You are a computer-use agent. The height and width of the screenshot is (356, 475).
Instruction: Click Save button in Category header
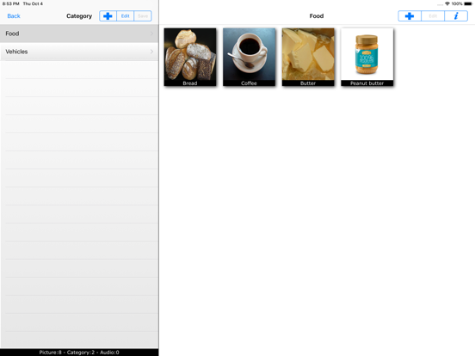coord(143,16)
